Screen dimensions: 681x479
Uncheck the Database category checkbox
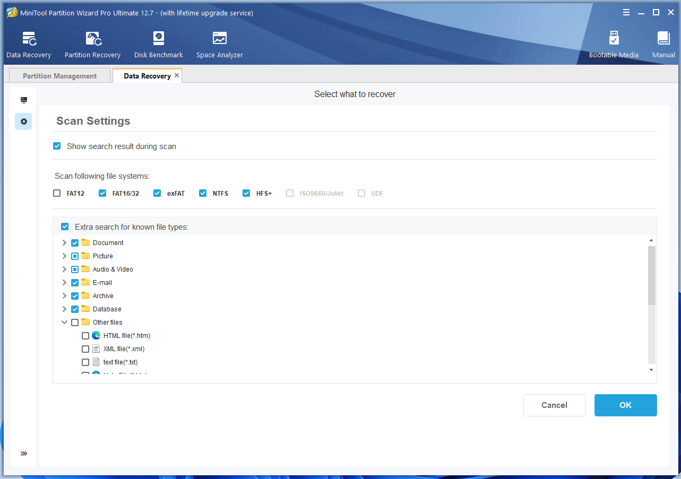pos(75,309)
